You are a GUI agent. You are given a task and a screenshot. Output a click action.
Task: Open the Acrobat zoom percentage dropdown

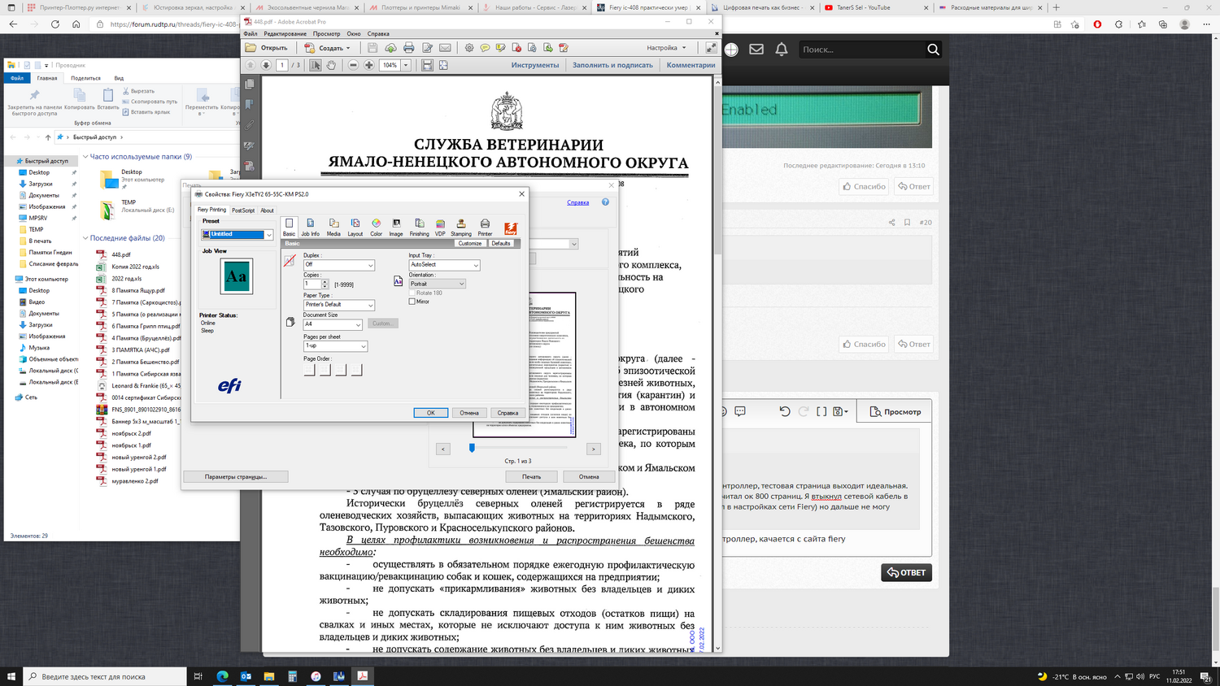[x=406, y=65]
